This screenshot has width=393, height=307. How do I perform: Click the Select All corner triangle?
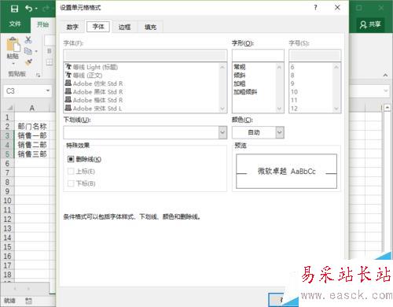coord(9,108)
